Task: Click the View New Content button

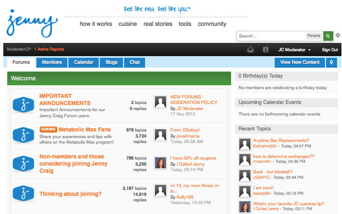Action: [x=300, y=62]
